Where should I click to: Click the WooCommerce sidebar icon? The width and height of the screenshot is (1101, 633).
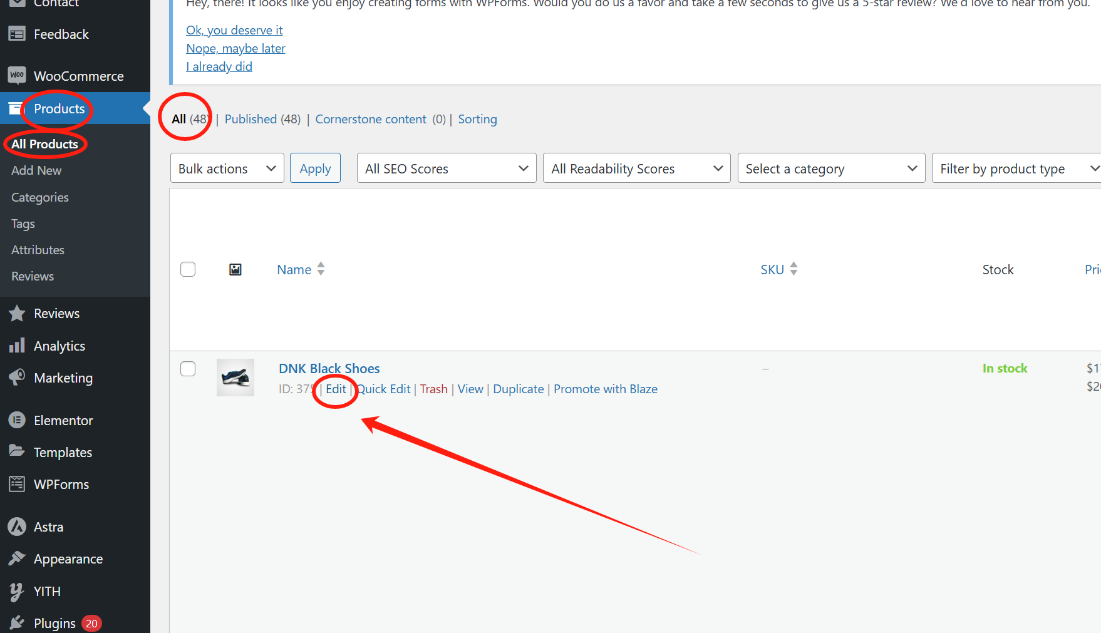pos(17,75)
